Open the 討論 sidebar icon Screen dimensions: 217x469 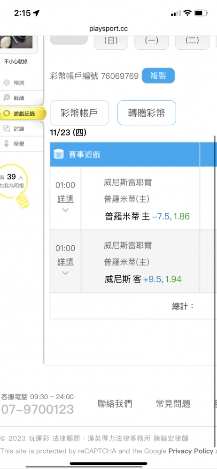(6, 129)
